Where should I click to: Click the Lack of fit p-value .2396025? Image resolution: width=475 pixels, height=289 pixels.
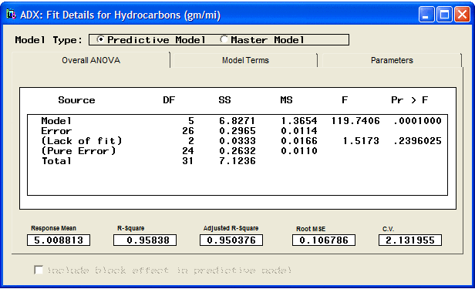(x=417, y=141)
